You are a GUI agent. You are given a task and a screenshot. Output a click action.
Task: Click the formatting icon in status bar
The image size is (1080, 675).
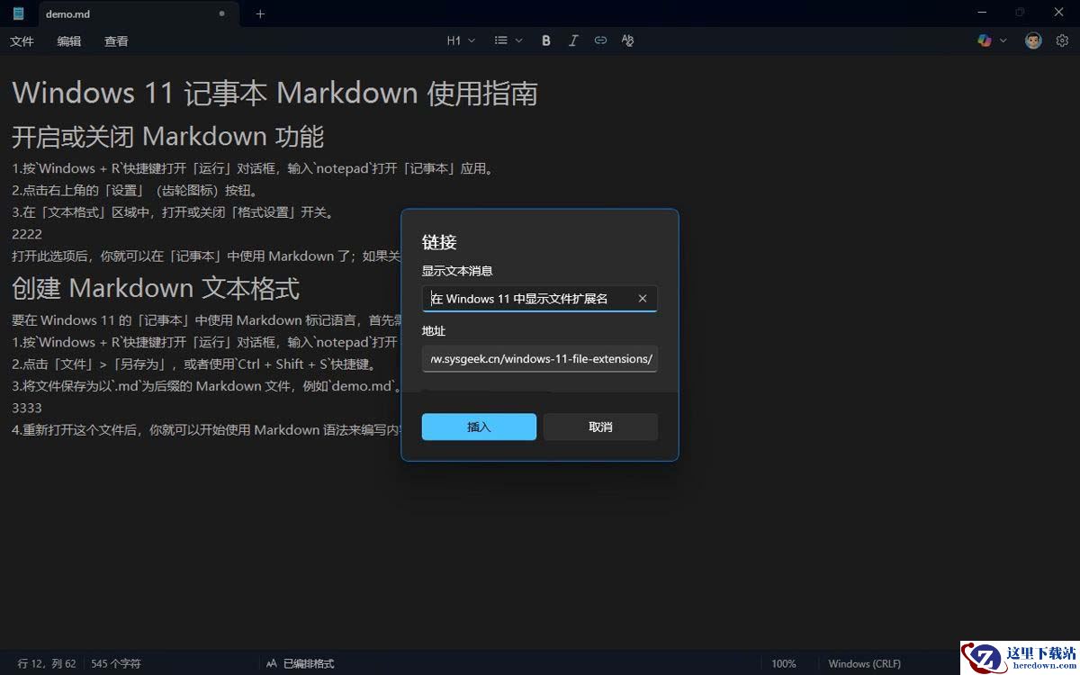pos(271,663)
